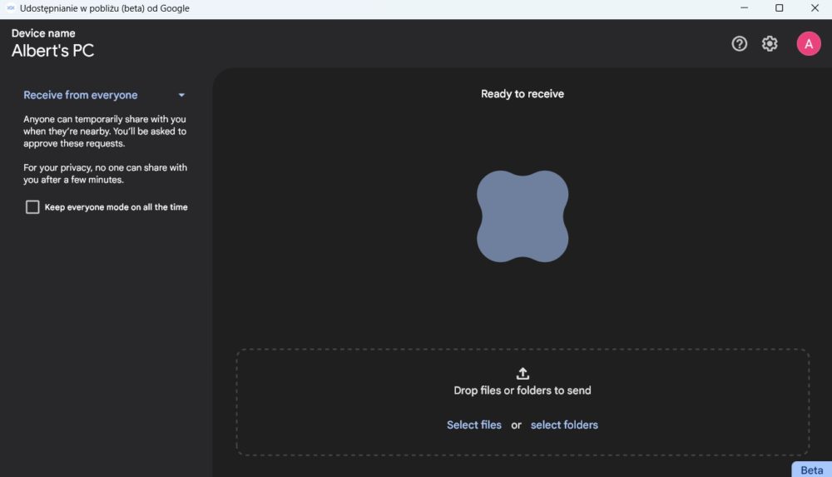Click the Device name label
Viewport: 832px width, 477px height.
43,33
